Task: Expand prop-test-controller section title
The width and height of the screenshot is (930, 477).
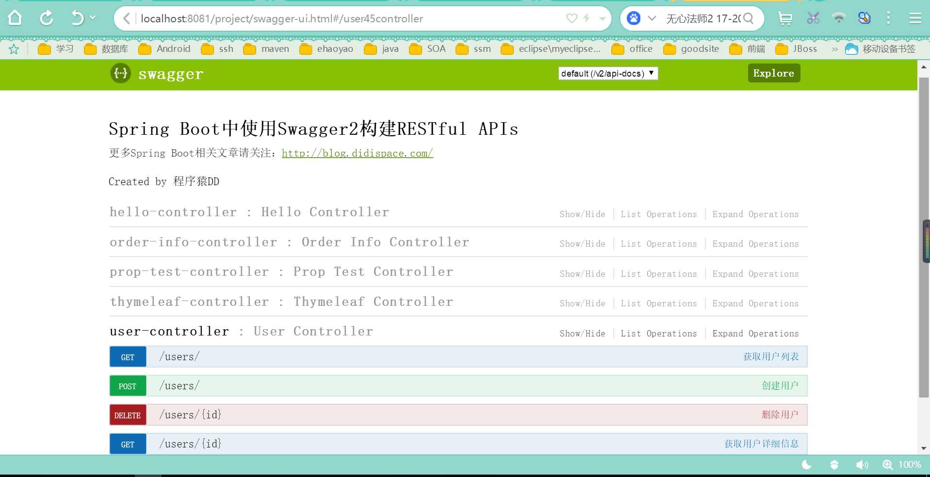Action: (x=281, y=272)
